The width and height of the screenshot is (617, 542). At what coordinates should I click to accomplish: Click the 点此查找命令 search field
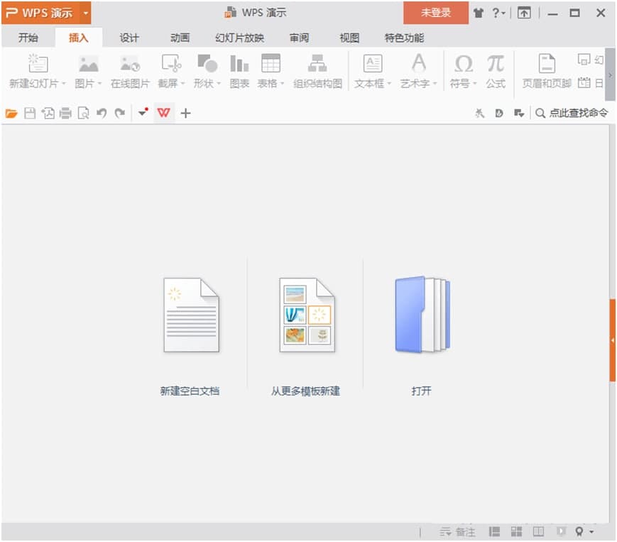(577, 112)
